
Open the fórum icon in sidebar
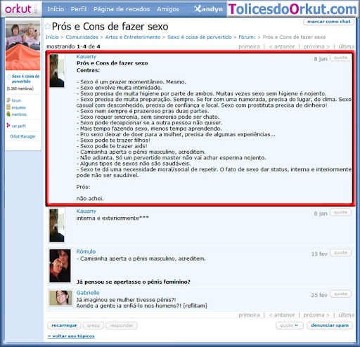pyautogui.click(x=8, y=100)
